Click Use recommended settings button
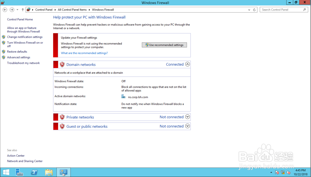Image resolution: width=311 pixels, height=177 pixels. (164, 45)
